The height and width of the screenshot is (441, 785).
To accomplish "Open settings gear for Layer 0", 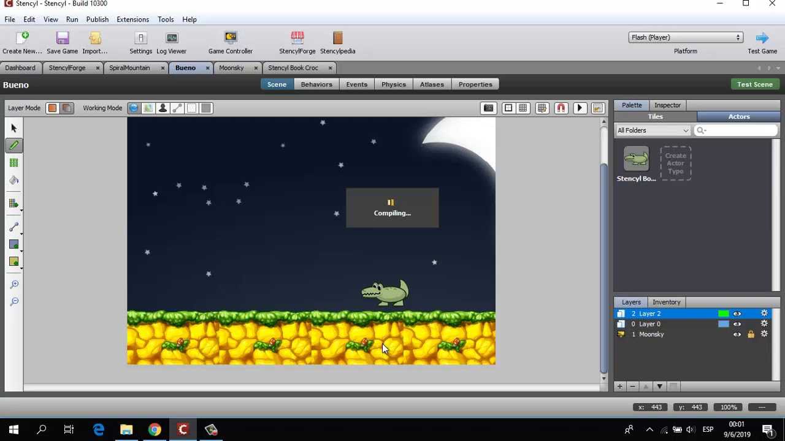I will point(764,324).
